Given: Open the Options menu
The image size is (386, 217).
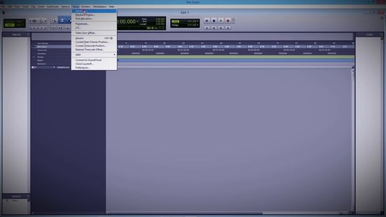Looking at the screenshot, I should [x=65, y=7].
